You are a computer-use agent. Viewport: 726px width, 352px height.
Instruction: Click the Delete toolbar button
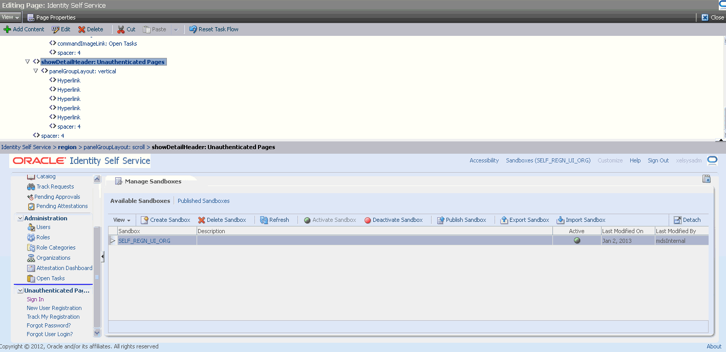[91, 29]
